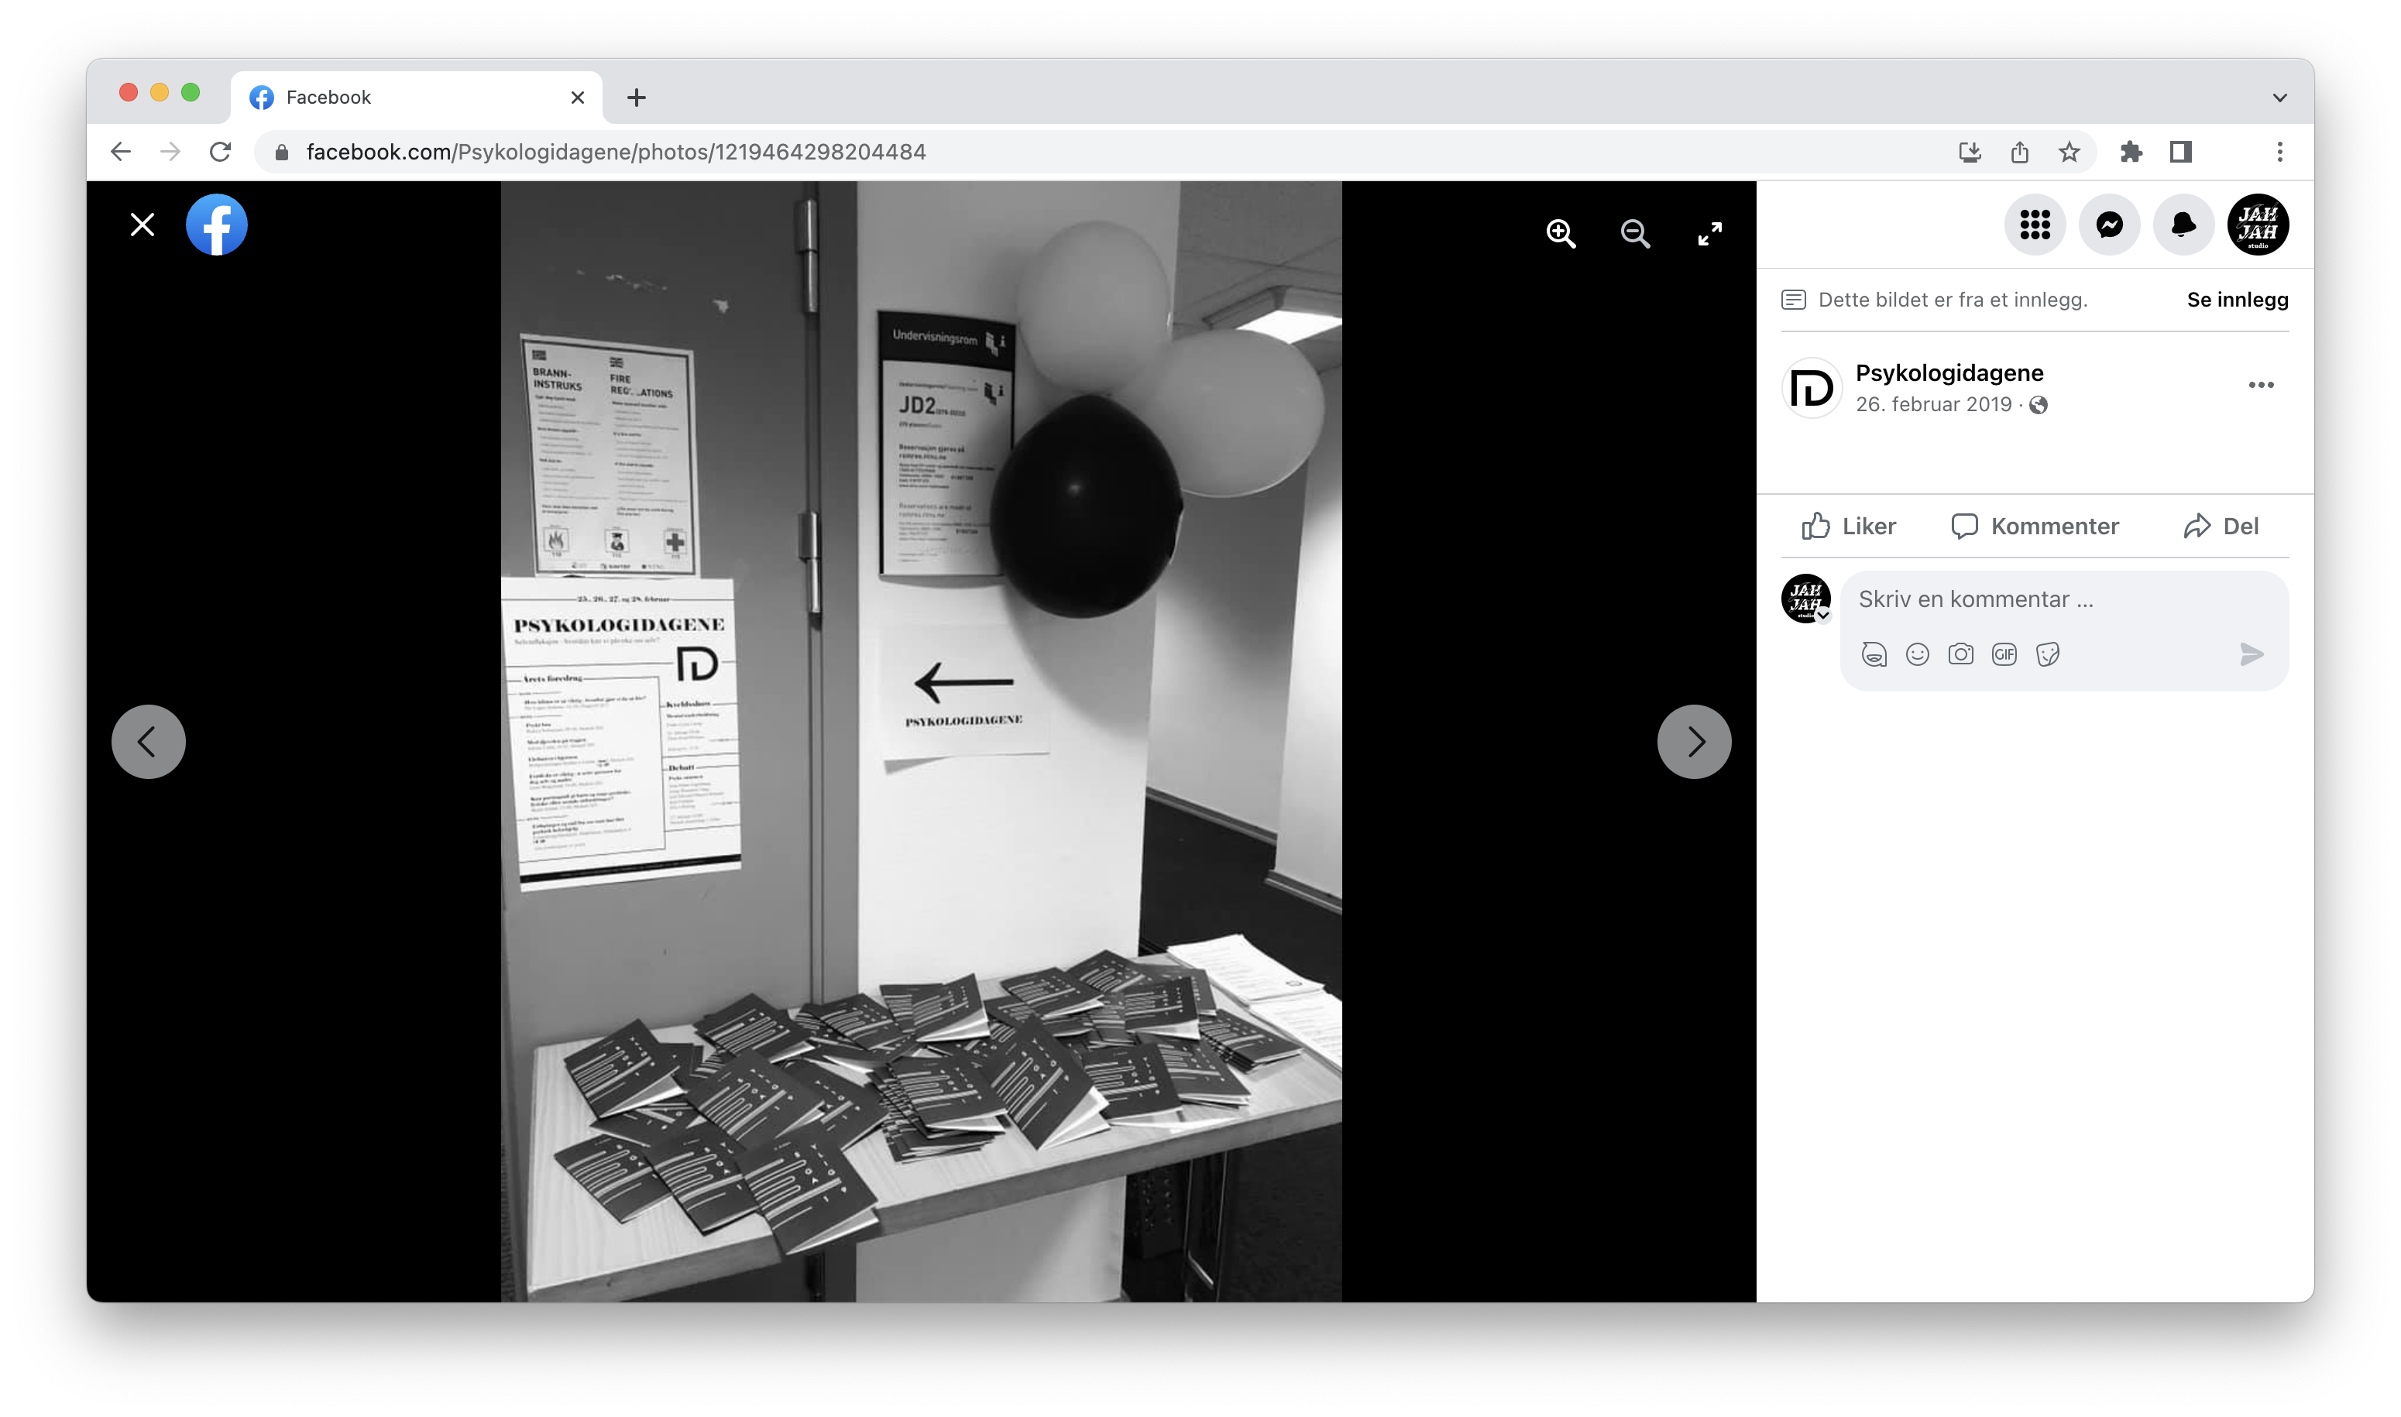Open the Facebook apps grid menu
The image size is (2401, 1417).
tap(2034, 225)
